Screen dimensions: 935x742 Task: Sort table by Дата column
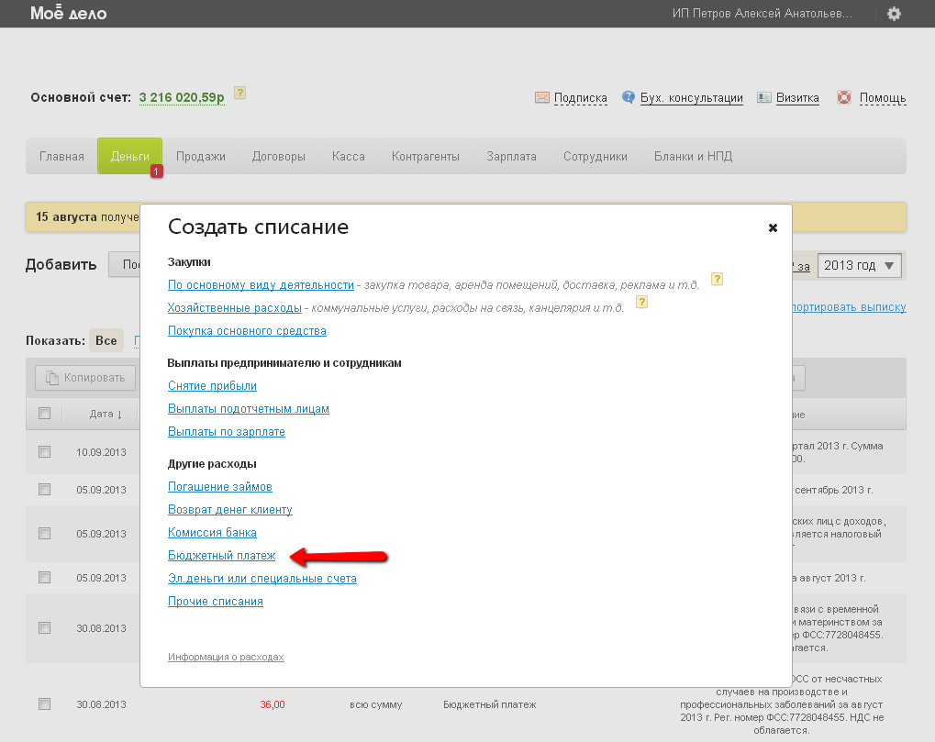pos(106,414)
